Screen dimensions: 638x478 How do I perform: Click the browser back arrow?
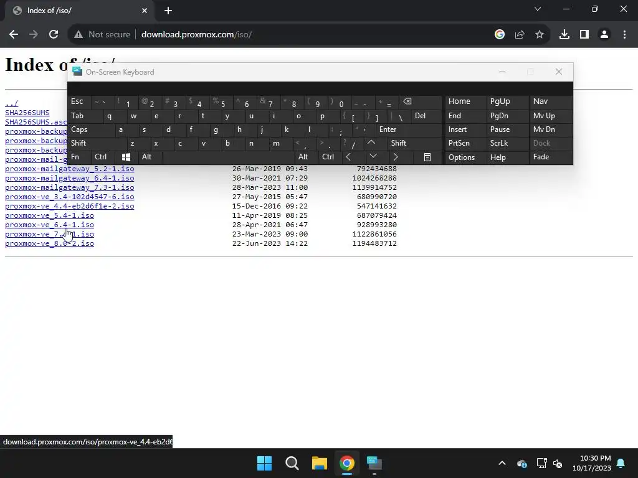(x=14, y=35)
